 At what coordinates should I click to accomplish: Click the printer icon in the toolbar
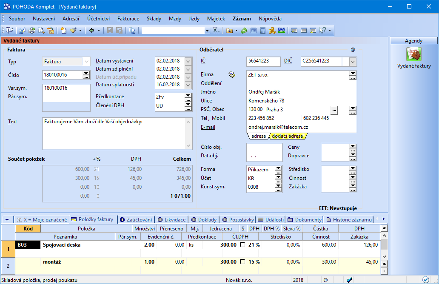click(32, 30)
